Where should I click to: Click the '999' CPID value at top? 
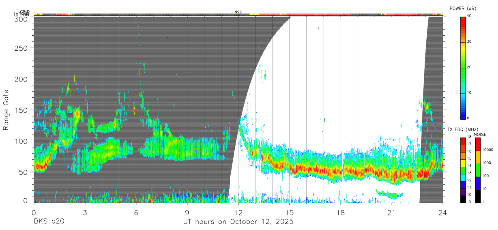(x=238, y=12)
